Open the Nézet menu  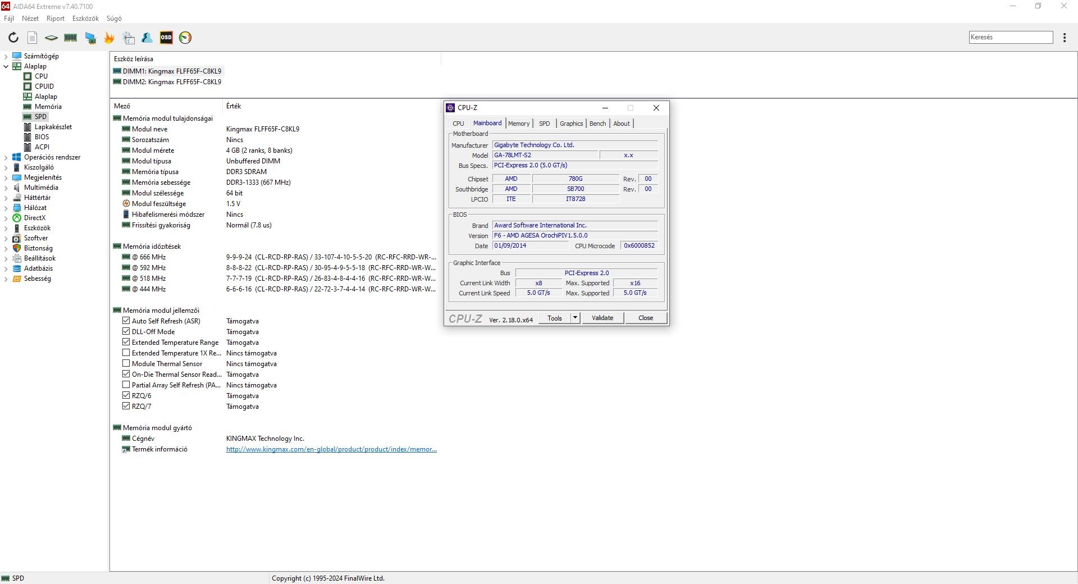[30, 19]
